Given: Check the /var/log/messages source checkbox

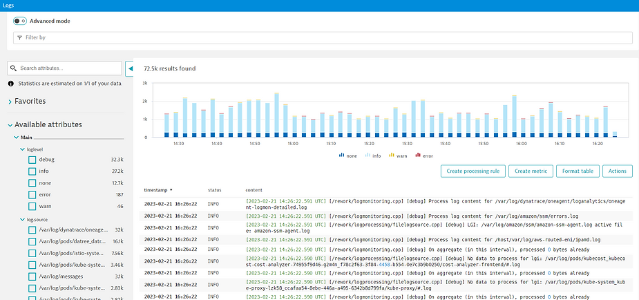Looking at the screenshot, I should coord(32,276).
